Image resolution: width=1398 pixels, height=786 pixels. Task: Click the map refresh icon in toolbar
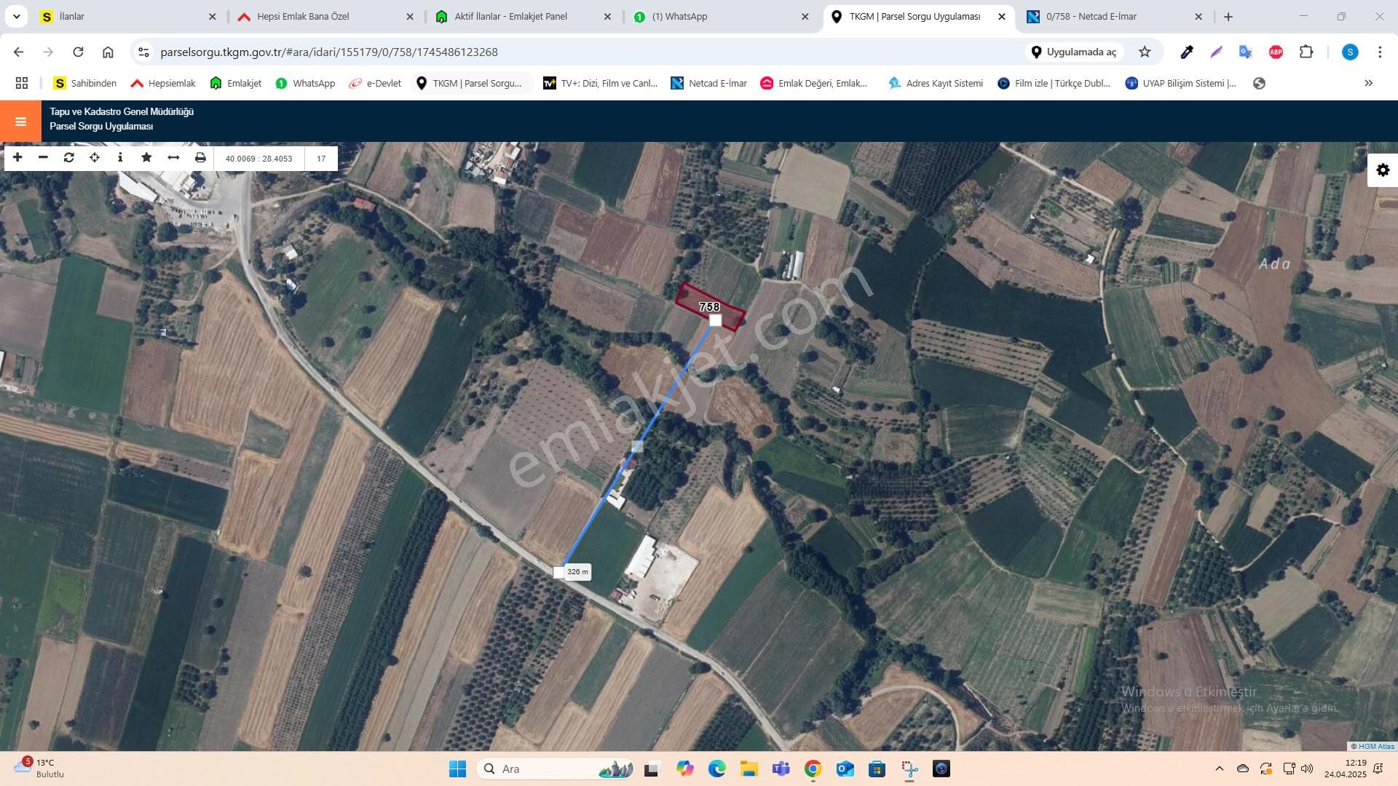coord(69,158)
